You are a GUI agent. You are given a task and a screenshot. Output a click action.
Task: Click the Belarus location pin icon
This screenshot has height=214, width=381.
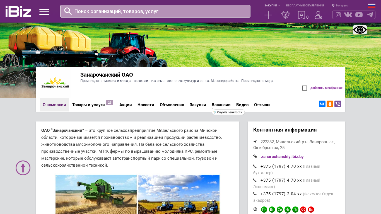(333, 6)
